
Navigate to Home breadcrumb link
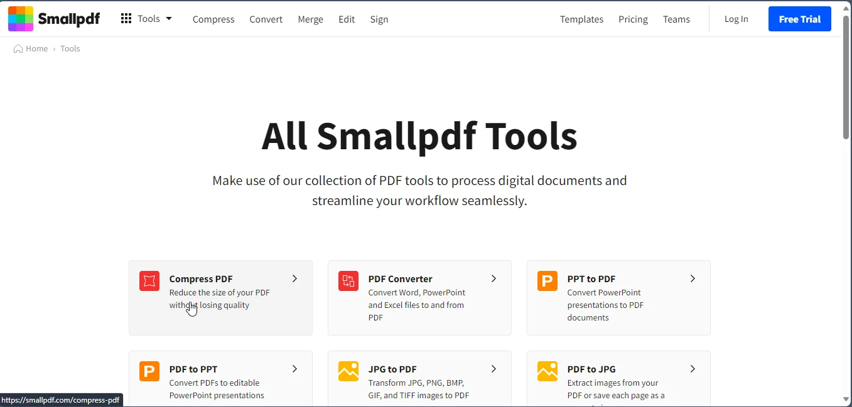tap(36, 49)
